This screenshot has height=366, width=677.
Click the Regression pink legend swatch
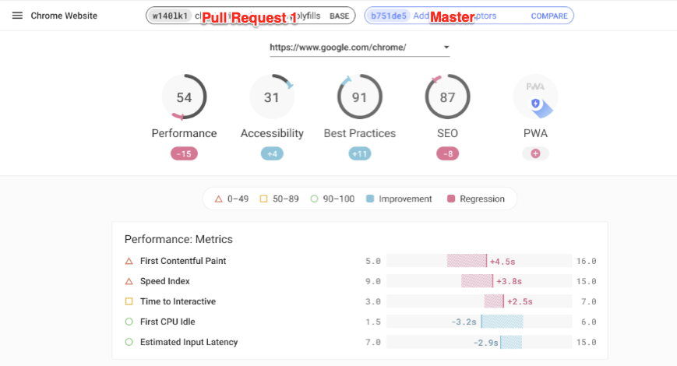[x=451, y=199]
